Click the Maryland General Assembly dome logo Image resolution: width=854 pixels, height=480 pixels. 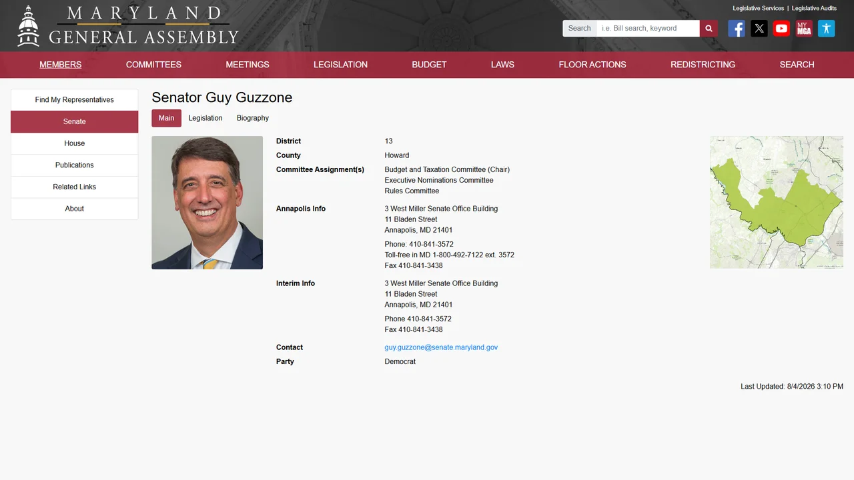click(28, 26)
